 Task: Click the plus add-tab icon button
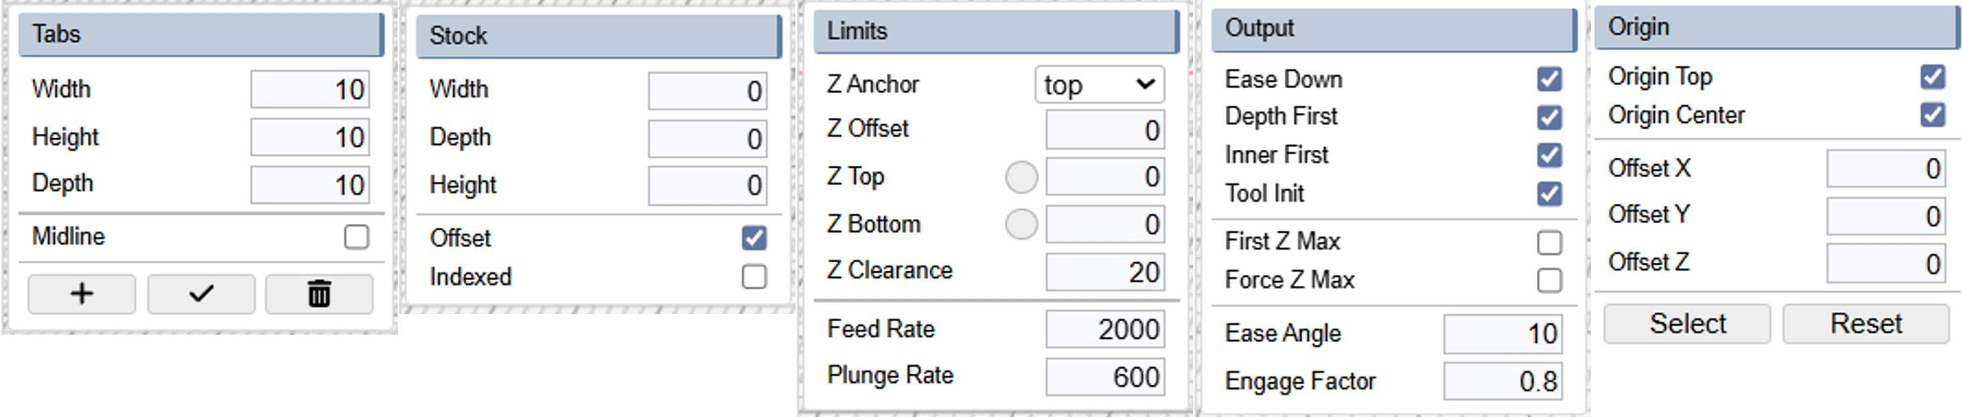(x=82, y=294)
